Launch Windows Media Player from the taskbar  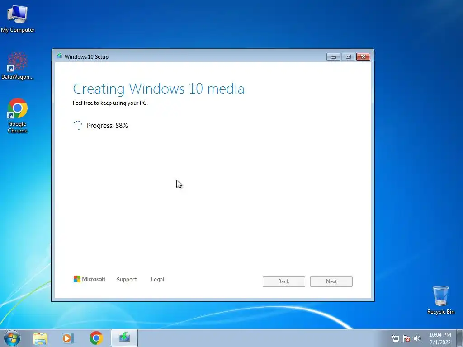tap(68, 338)
